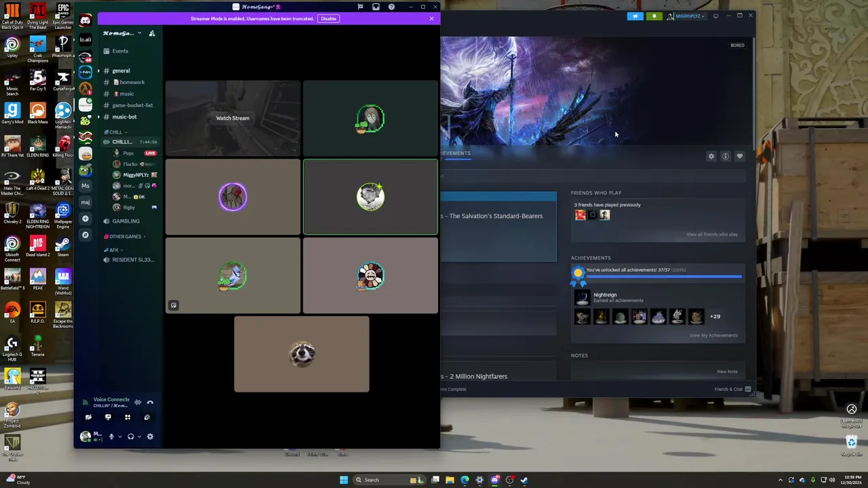Open Discord User Settings gear
Image resolution: width=868 pixels, height=488 pixels.
point(150,436)
